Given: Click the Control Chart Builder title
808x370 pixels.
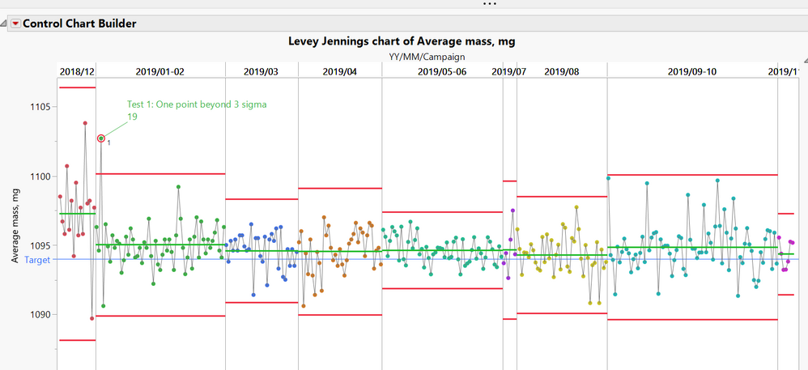Looking at the screenshot, I should click(79, 23).
